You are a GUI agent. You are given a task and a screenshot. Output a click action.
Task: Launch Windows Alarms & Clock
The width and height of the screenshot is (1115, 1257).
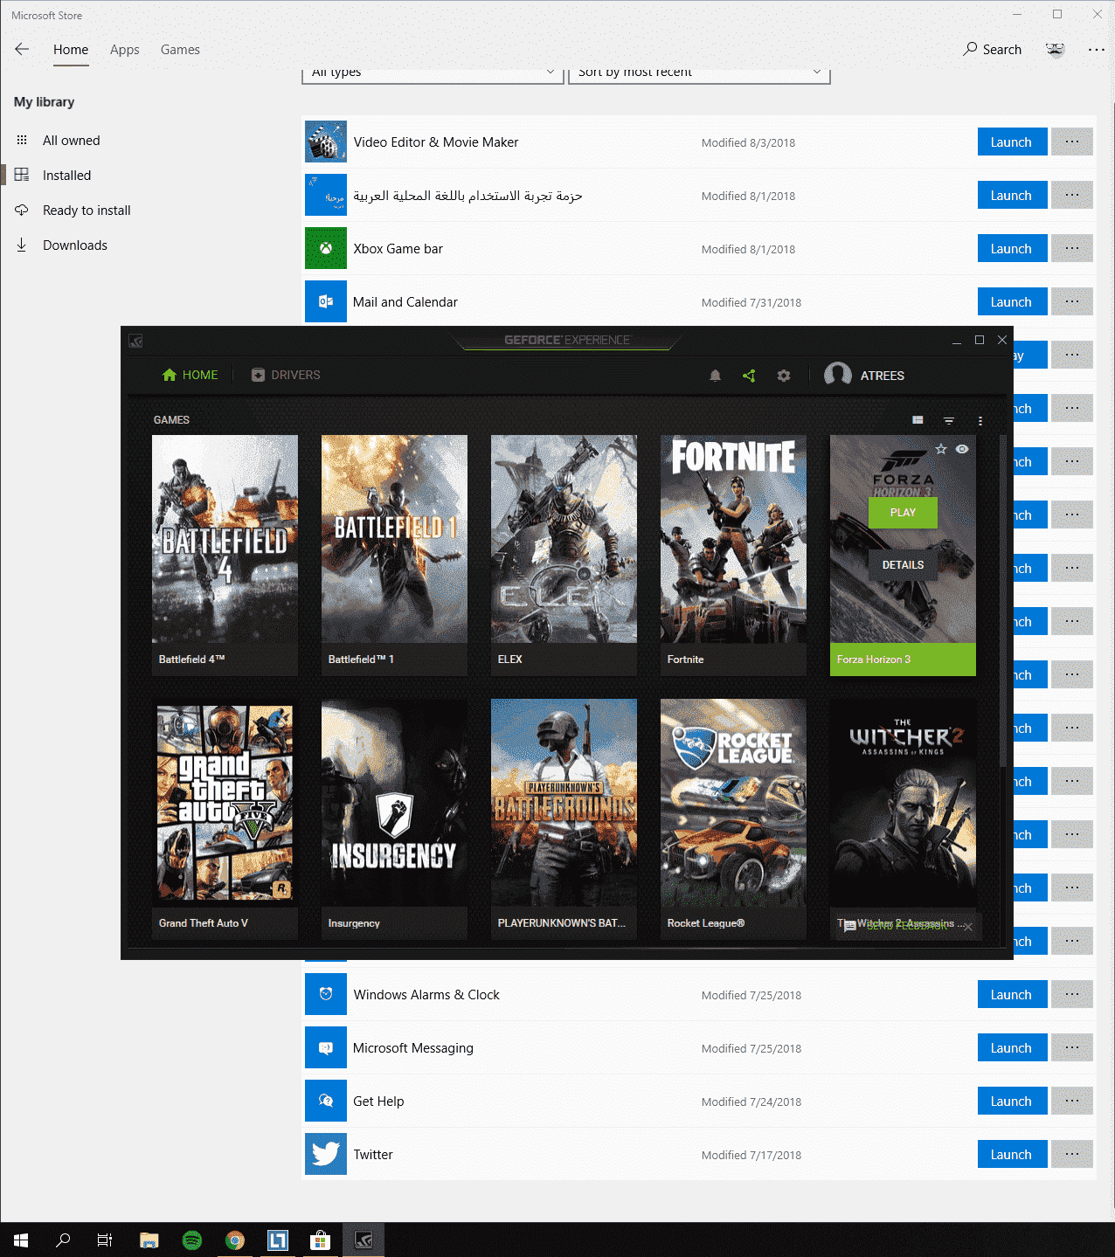pyautogui.click(x=1012, y=995)
